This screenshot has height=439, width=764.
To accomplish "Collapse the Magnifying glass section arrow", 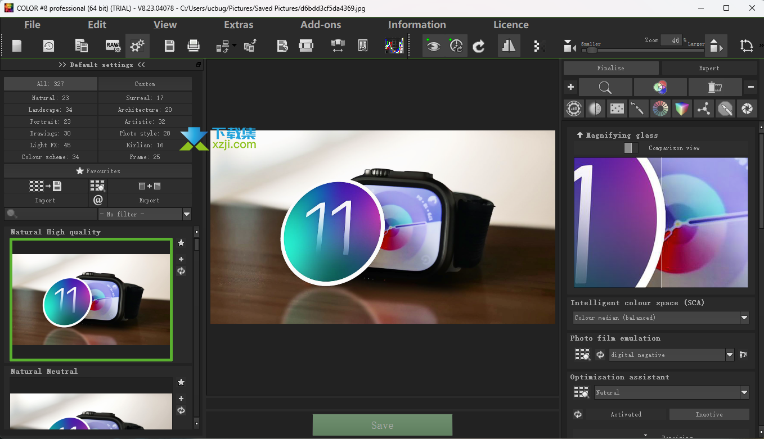I will 579,135.
